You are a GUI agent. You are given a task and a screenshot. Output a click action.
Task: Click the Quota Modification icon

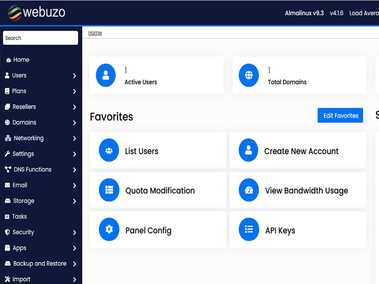point(109,190)
